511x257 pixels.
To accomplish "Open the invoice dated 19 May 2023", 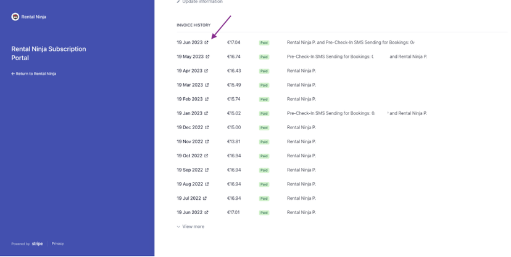I will click(190, 57).
